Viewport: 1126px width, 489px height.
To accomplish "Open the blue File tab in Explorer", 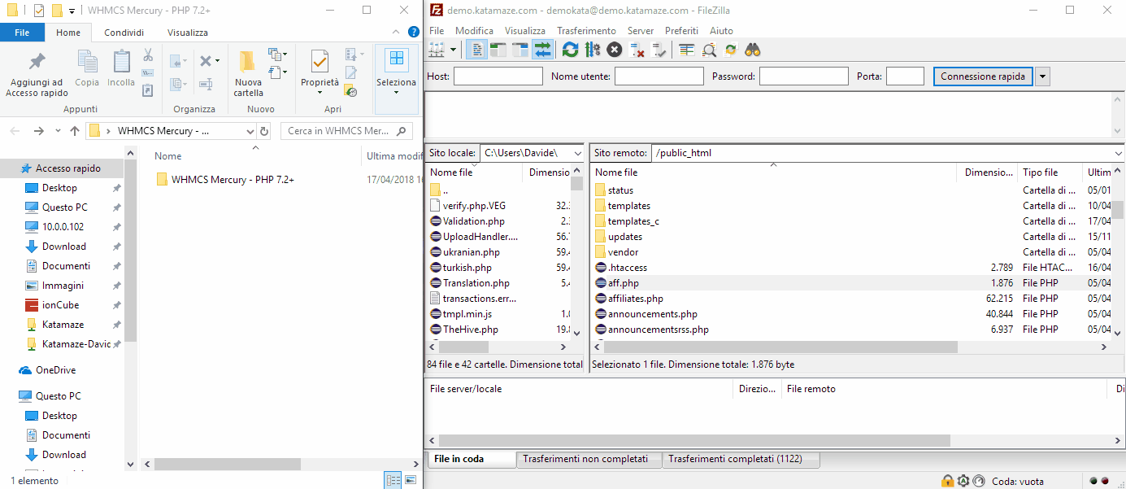I will click(x=22, y=33).
